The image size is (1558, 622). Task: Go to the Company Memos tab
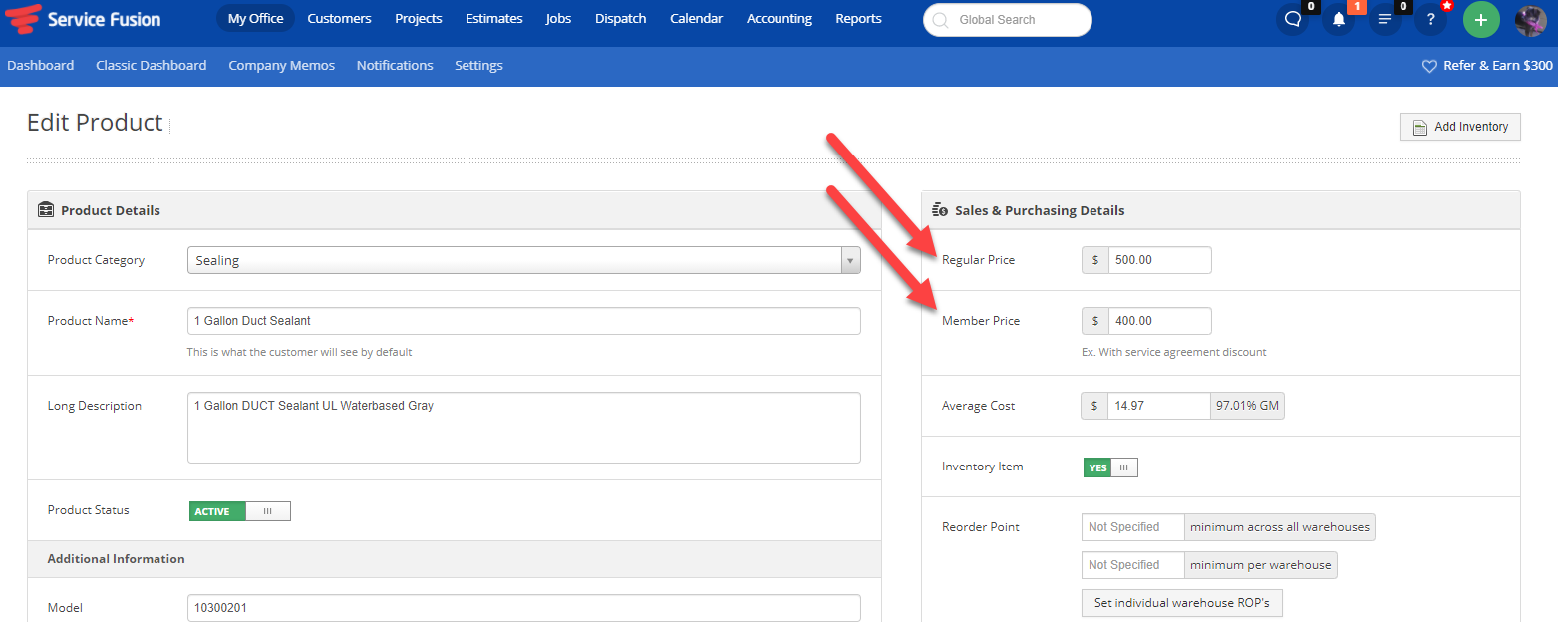281,66
